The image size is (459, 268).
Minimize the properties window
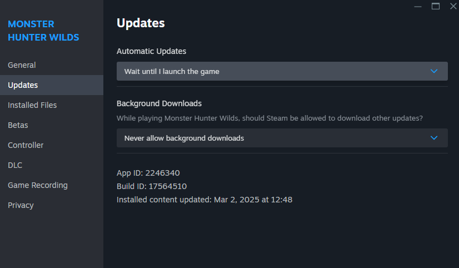tap(418, 6)
